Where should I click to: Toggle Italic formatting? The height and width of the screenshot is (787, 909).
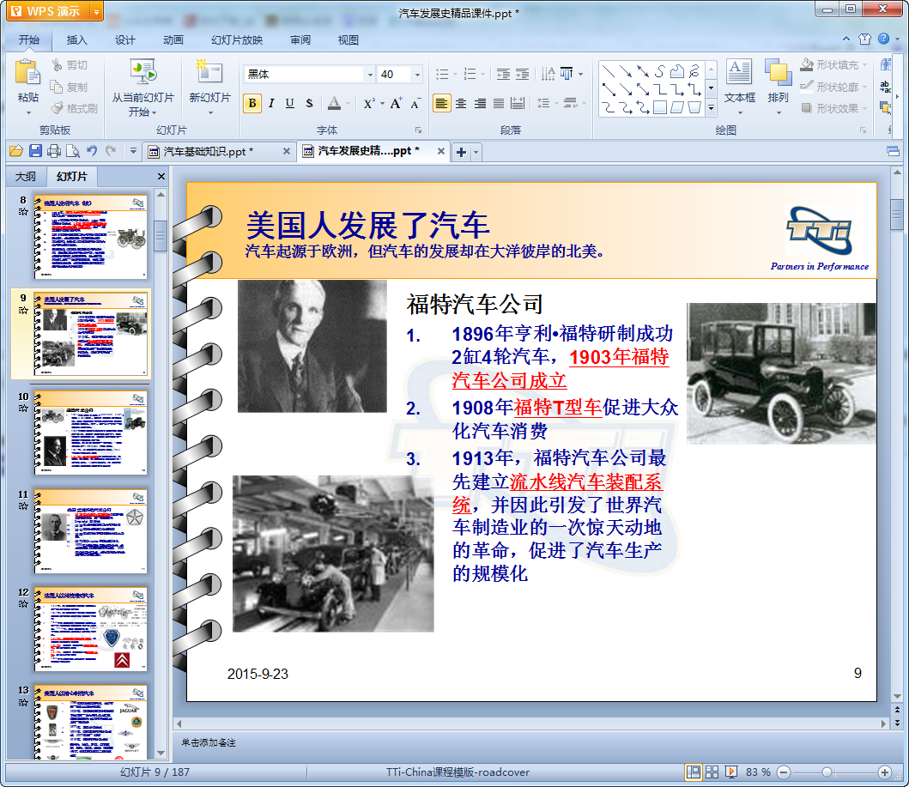271,104
